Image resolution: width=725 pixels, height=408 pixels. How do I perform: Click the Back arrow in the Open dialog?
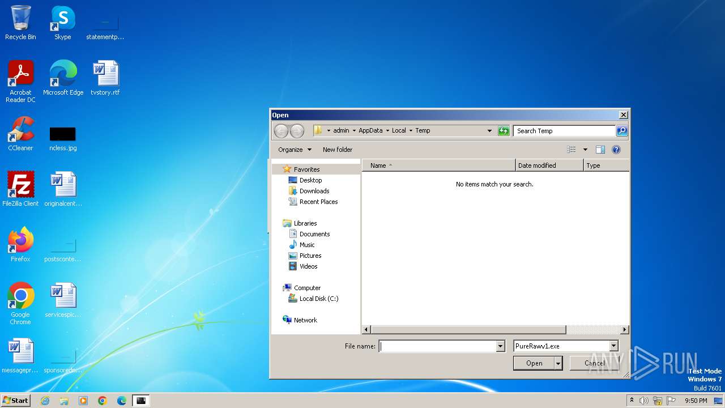coord(281,131)
